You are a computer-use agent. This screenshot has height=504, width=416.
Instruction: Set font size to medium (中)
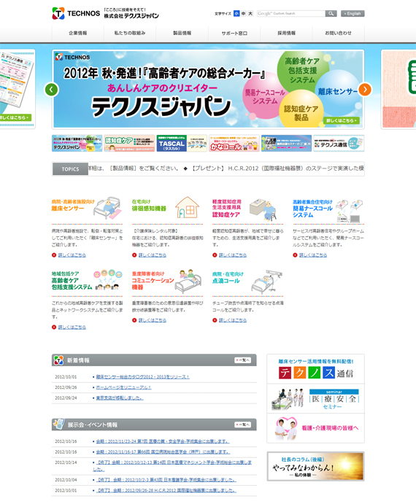244,14
